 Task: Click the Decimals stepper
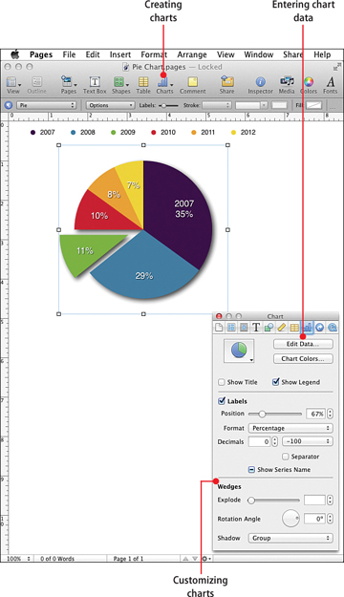[274, 441]
